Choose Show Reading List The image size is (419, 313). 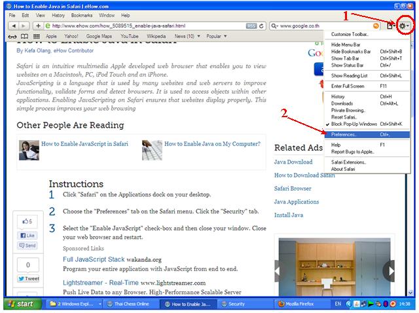pos(367,76)
